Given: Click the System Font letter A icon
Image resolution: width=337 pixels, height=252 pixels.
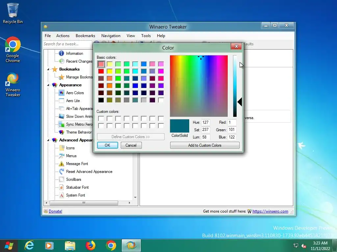Looking at the screenshot, I should tap(62, 195).
